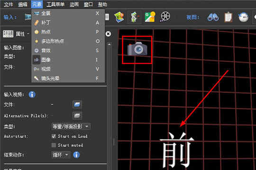Click the 前 label in the panorama viewer
This screenshot has height=170, width=256.
(x=177, y=150)
